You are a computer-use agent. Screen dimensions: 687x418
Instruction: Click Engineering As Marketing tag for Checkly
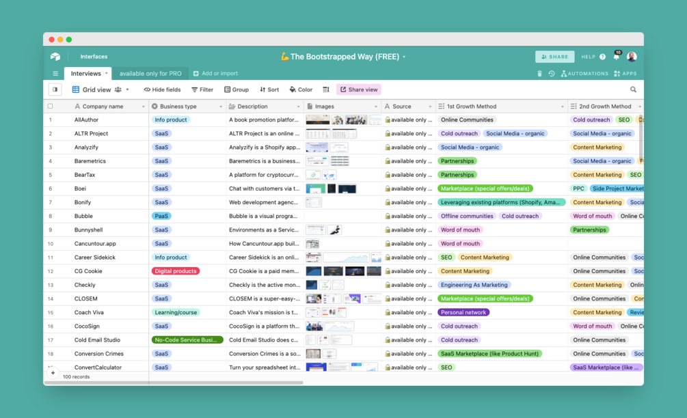point(474,285)
